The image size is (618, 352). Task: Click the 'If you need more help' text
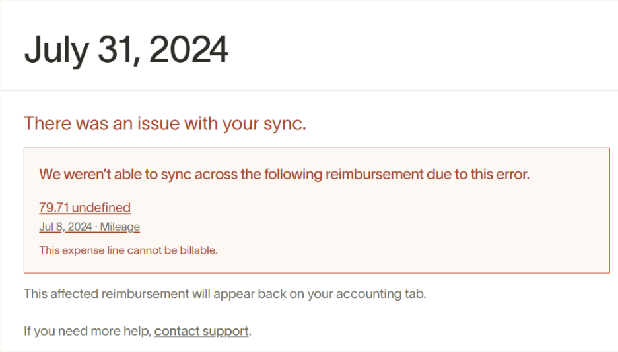(88, 331)
